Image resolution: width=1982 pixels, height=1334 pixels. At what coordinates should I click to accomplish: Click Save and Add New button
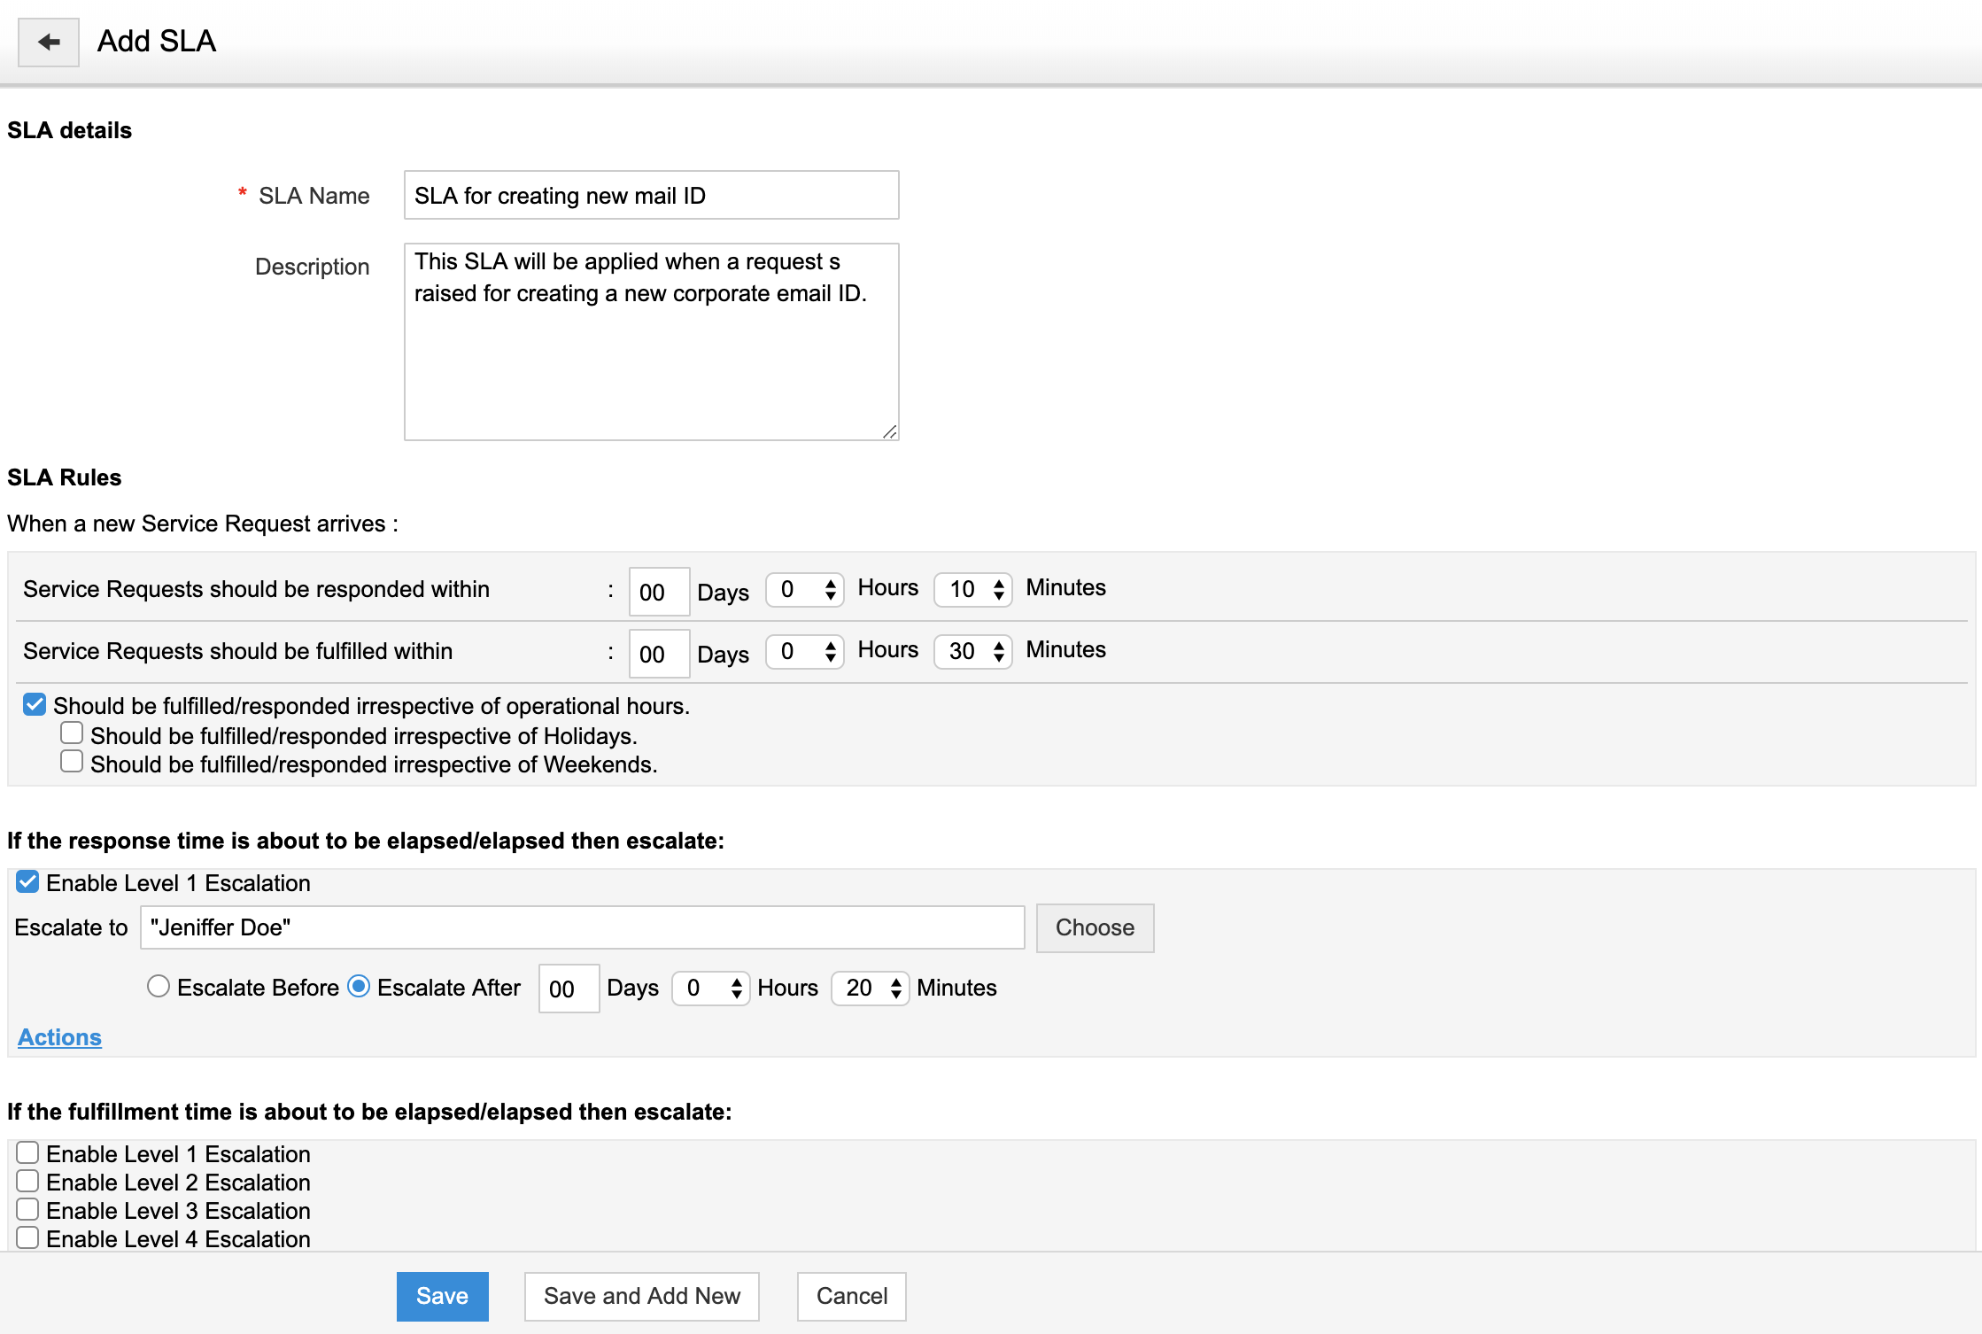(x=641, y=1296)
